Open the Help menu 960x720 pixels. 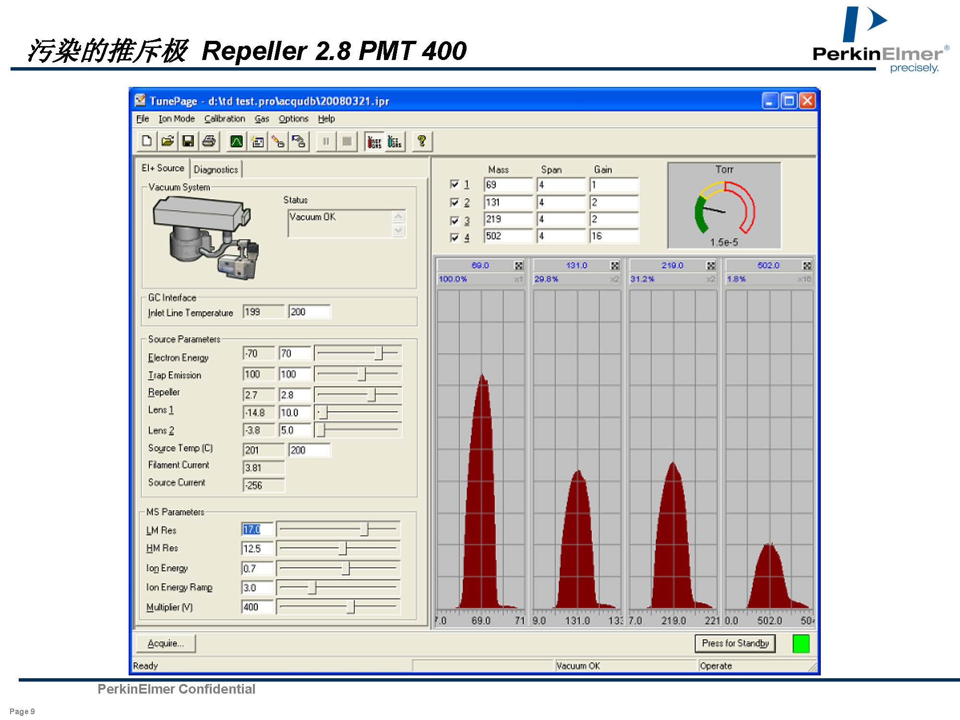pos(326,119)
